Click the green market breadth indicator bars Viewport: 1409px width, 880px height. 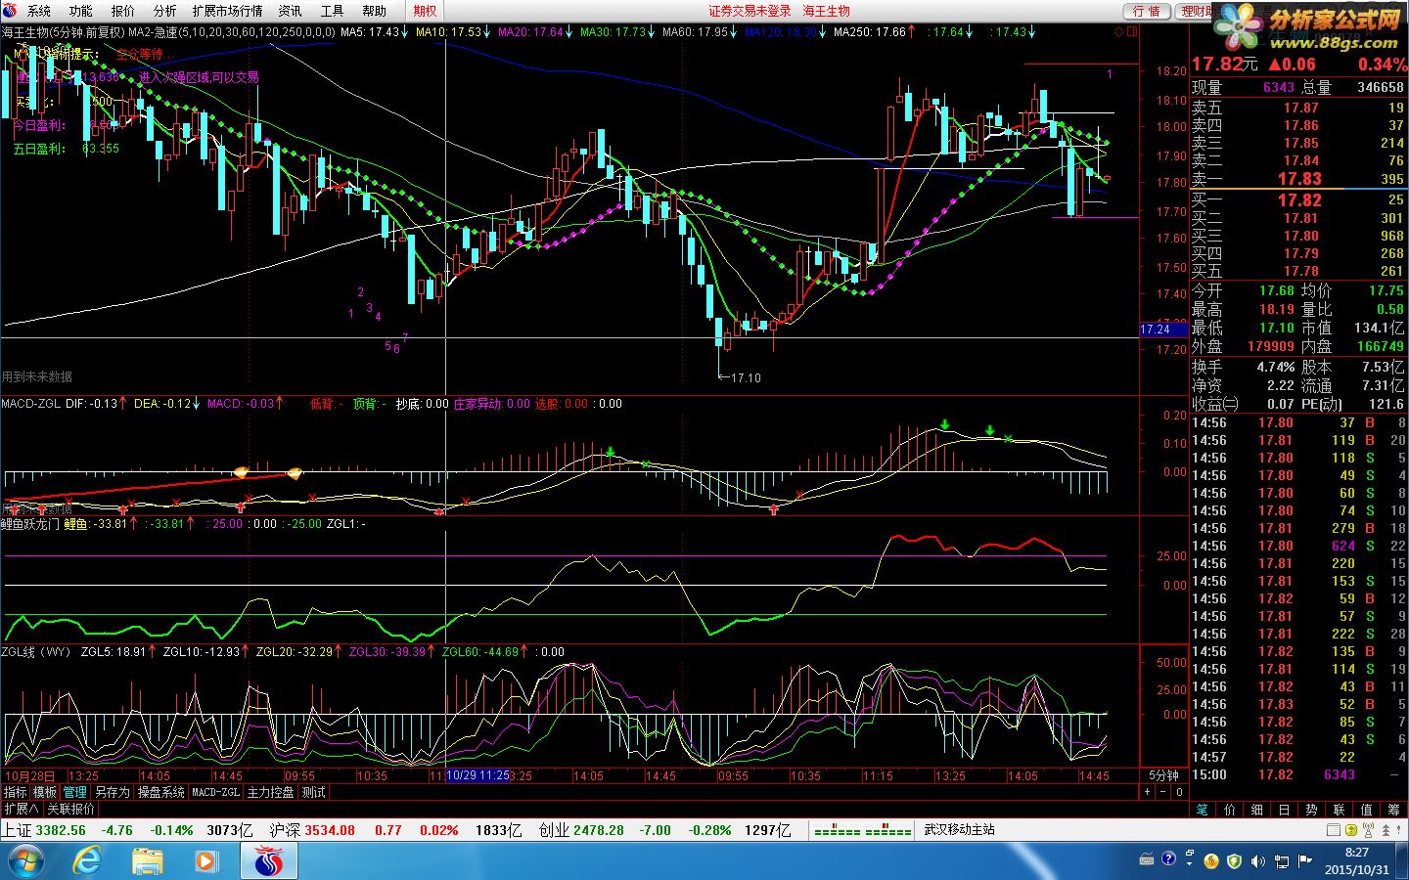click(863, 831)
